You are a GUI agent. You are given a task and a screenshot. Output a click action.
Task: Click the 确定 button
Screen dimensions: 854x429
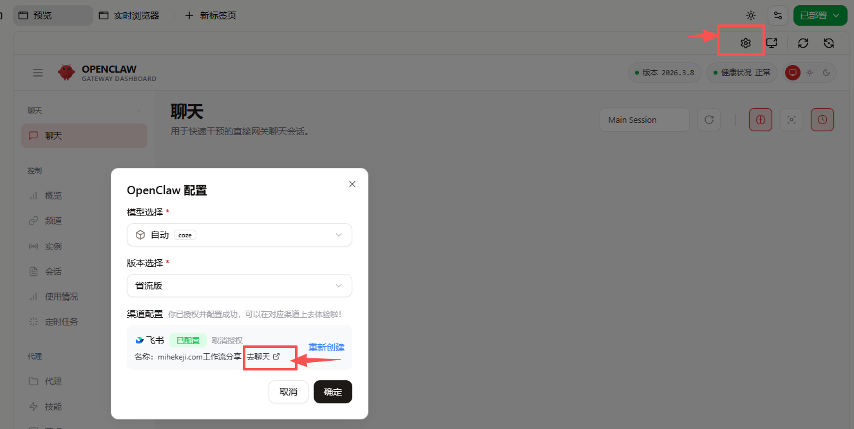[x=333, y=392]
